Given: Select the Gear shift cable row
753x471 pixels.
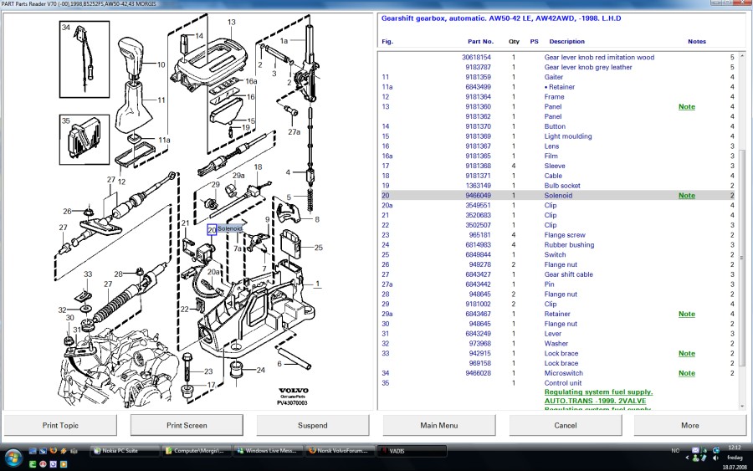Looking at the screenshot, I should click(x=557, y=274).
